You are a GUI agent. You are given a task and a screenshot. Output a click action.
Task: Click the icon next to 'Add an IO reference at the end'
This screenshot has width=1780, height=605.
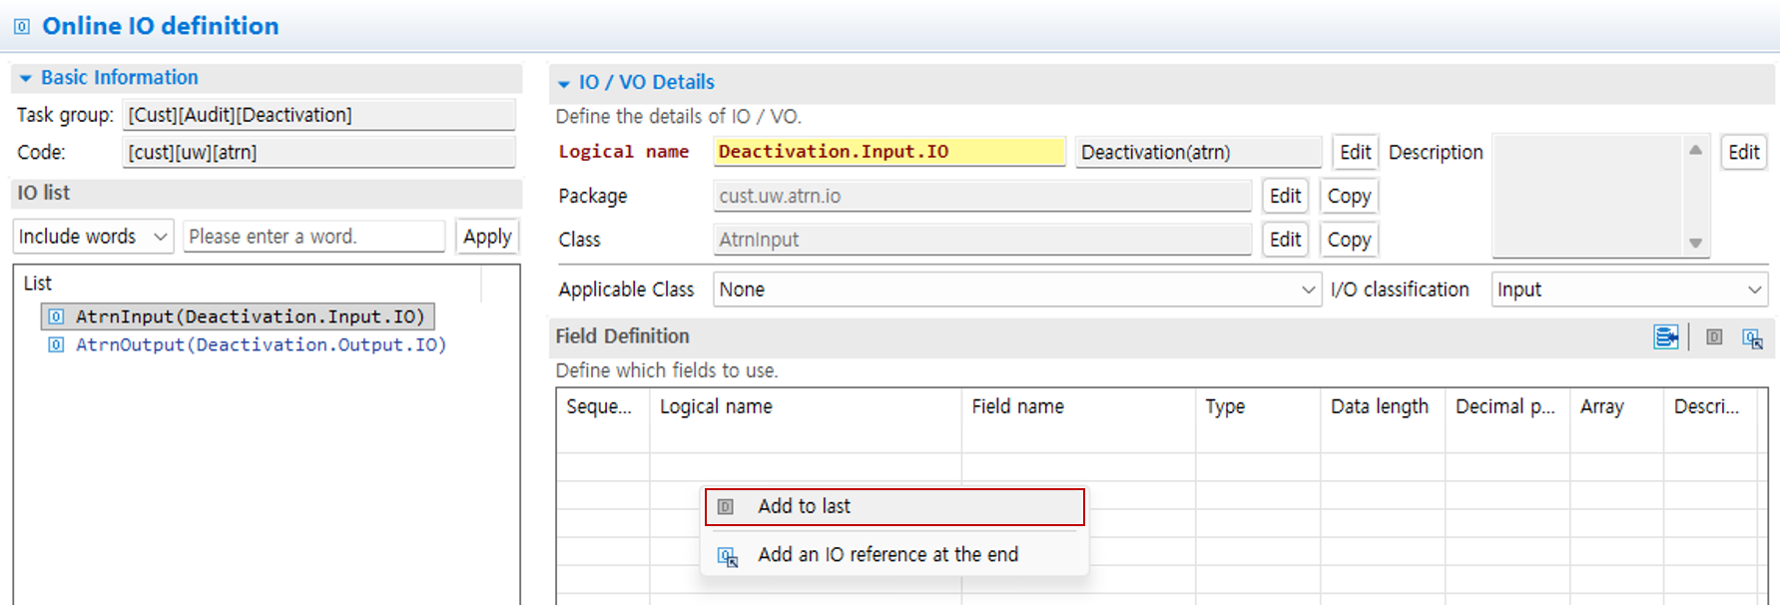point(728,556)
